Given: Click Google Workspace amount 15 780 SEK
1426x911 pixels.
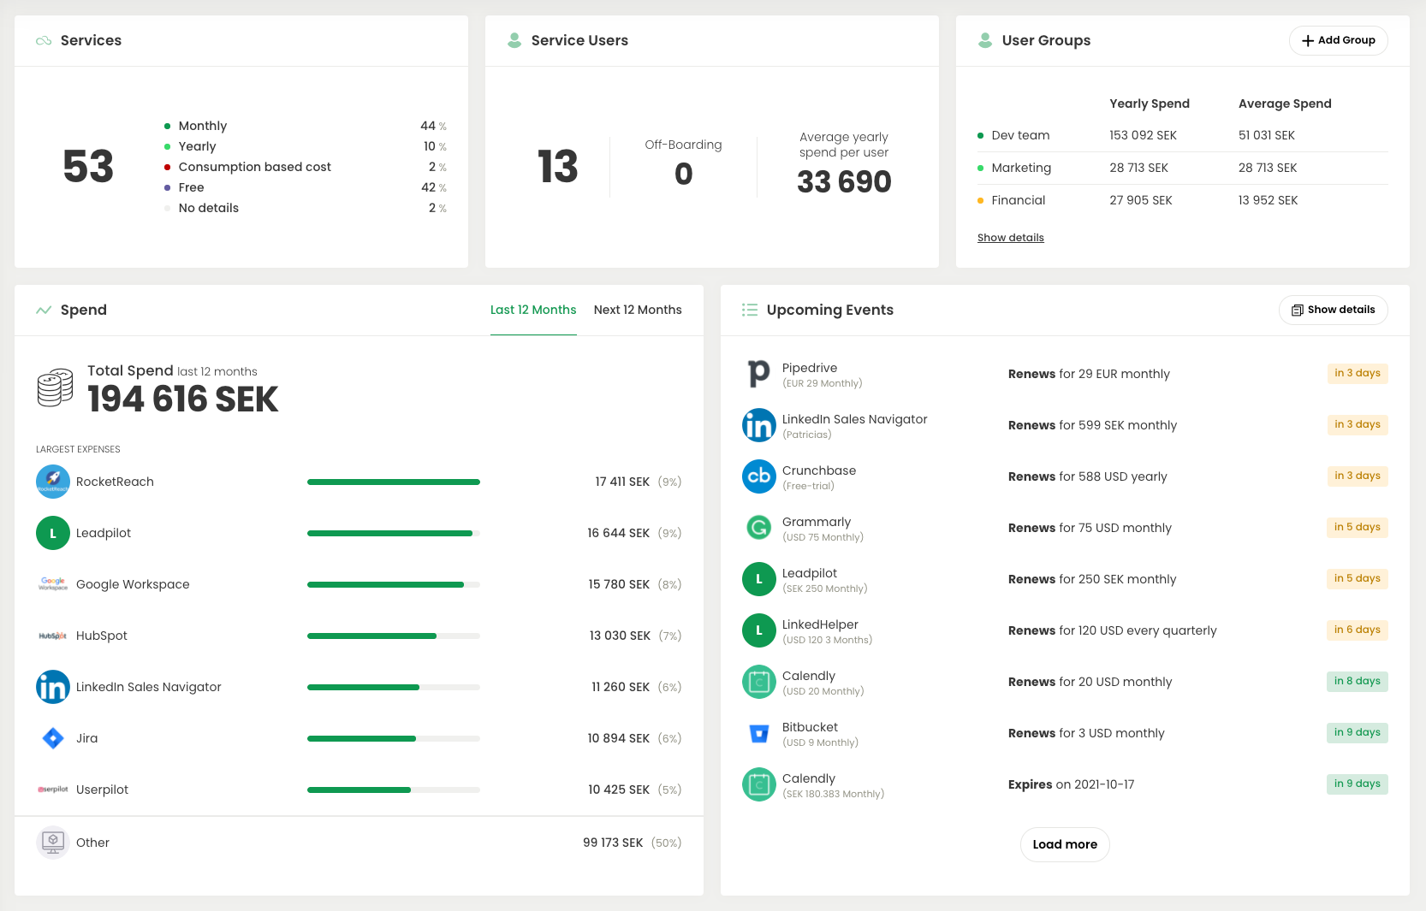Looking at the screenshot, I should 619,584.
